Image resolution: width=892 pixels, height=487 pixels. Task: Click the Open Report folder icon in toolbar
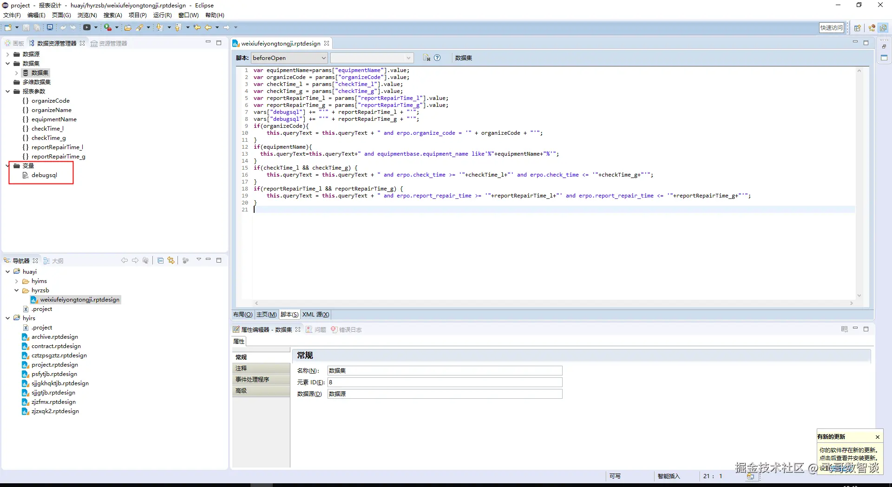[127, 27]
